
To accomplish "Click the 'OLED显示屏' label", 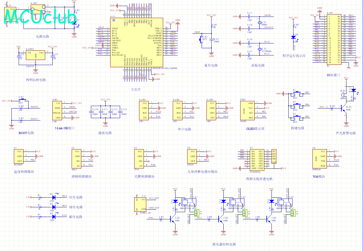I will point(255,129).
